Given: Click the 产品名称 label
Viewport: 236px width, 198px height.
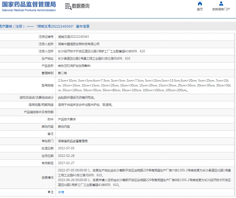Looking at the screenshot, I should [x=48, y=66].
